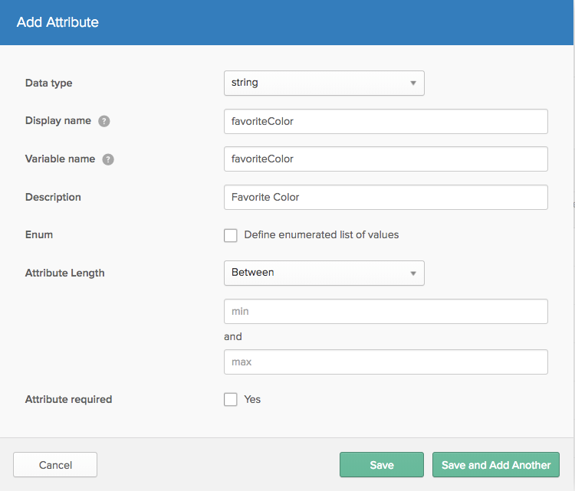Open the Data type dropdown showing string
575x491 pixels.
point(324,83)
